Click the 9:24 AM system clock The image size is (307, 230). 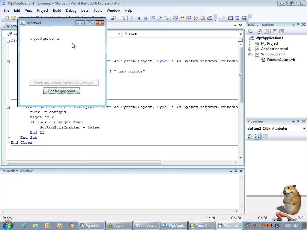tap(291, 226)
